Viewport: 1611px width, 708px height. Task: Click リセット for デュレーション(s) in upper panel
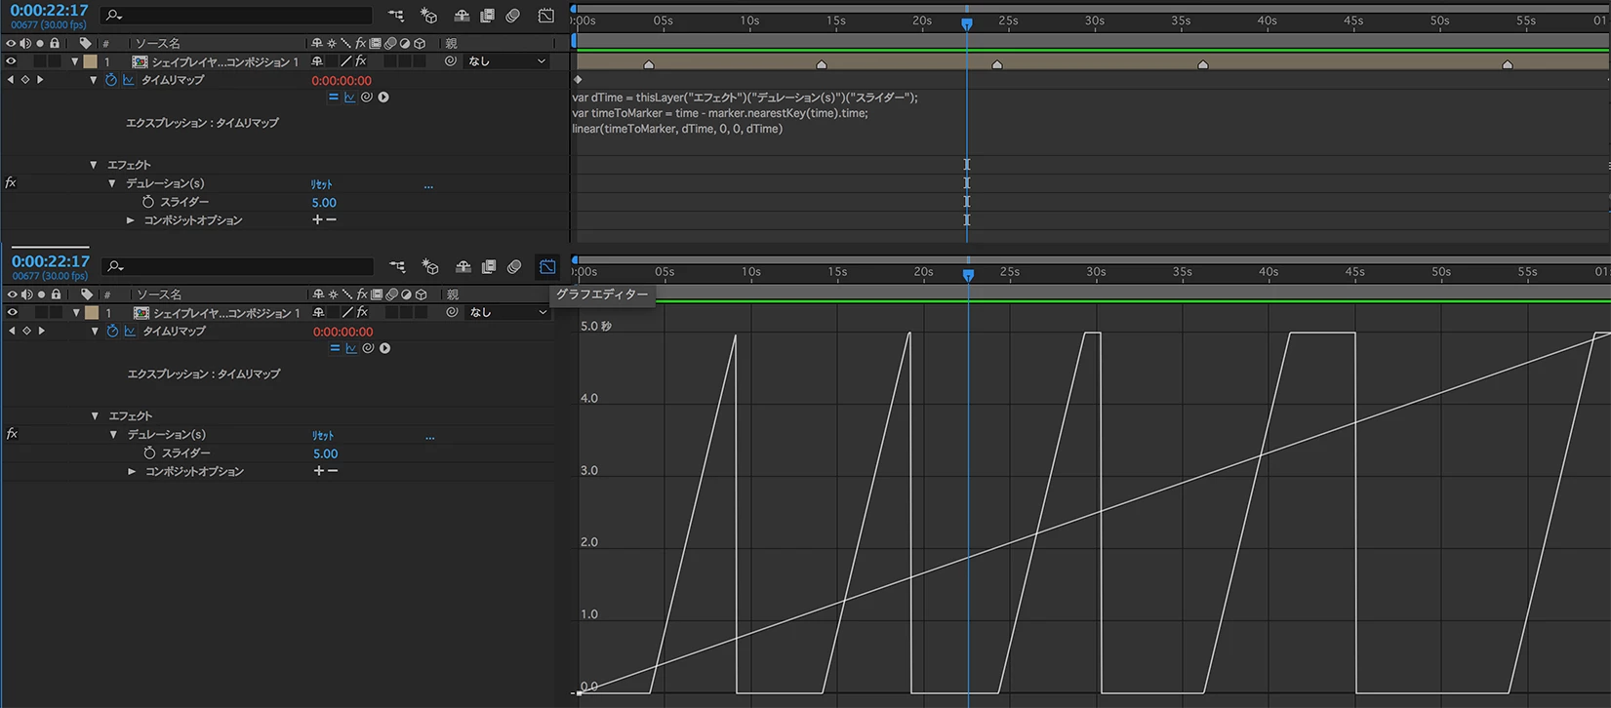click(x=322, y=184)
